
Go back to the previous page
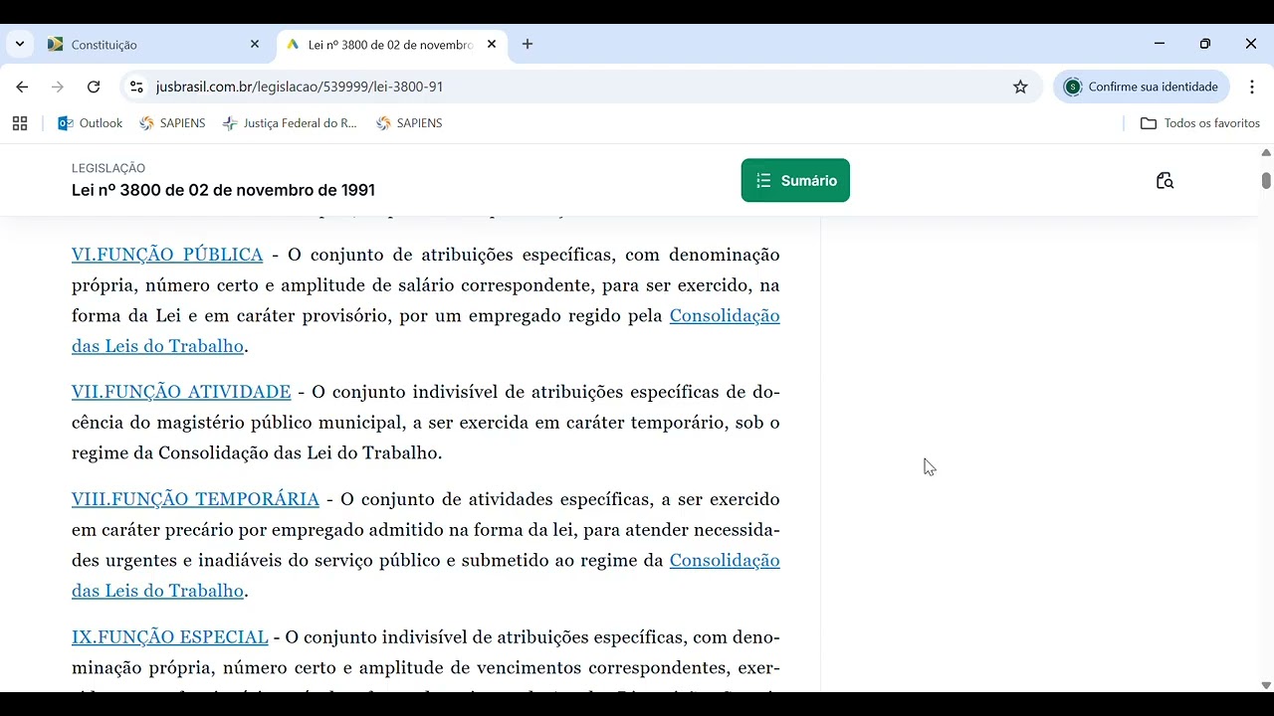click(22, 87)
